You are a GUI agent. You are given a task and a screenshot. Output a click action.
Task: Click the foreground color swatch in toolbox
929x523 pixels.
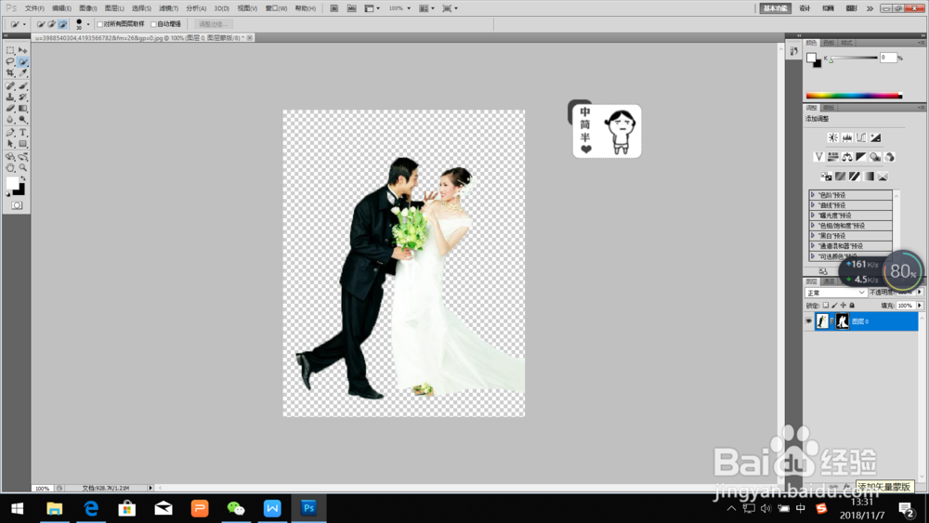click(12, 184)
